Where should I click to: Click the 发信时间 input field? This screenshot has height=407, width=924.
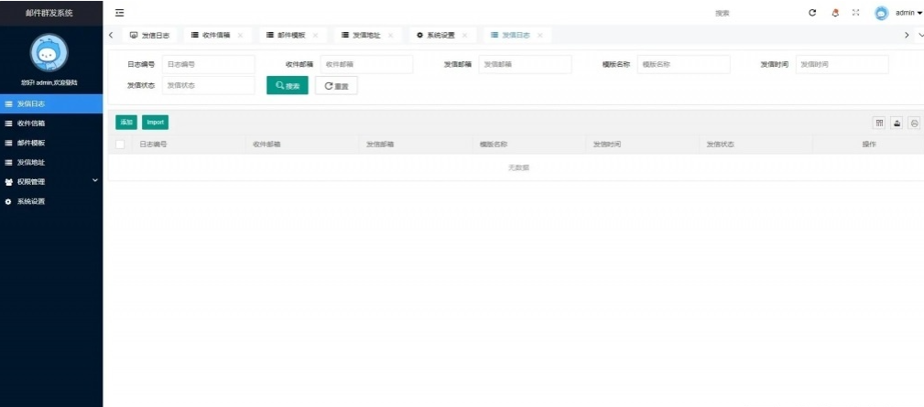842,64
